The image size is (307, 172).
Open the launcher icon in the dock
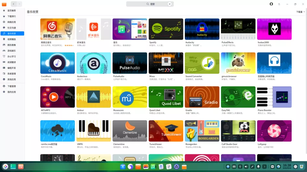5,167
